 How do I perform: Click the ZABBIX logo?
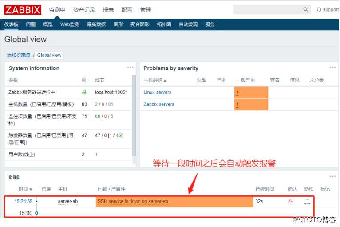click(23, 10)
